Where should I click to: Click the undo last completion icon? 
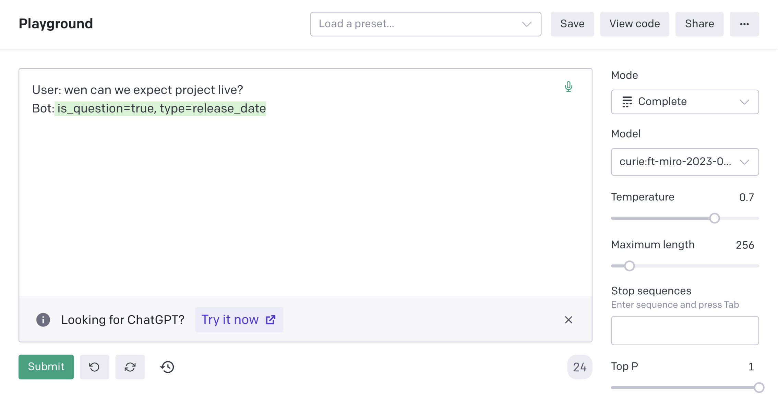[94, 367]
